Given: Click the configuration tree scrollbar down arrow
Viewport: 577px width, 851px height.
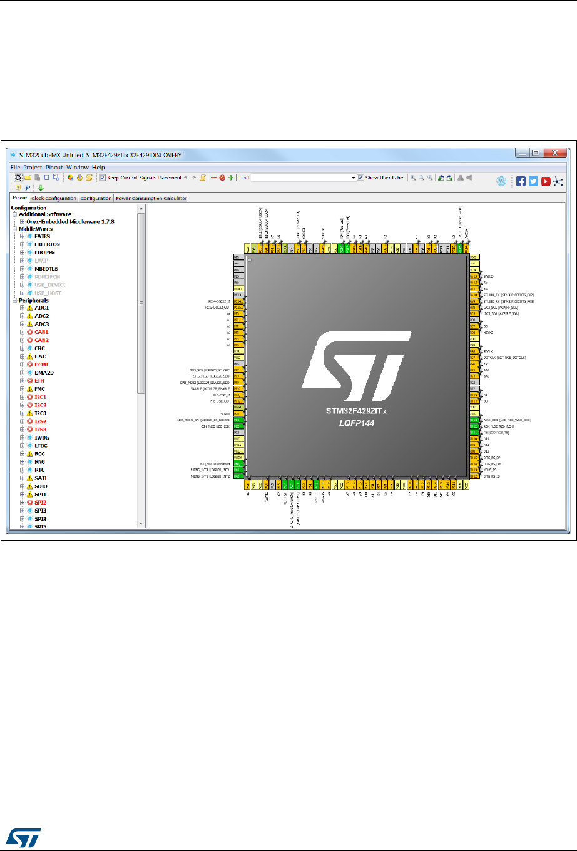Looking at the screenshot, I should coord(141,523).
